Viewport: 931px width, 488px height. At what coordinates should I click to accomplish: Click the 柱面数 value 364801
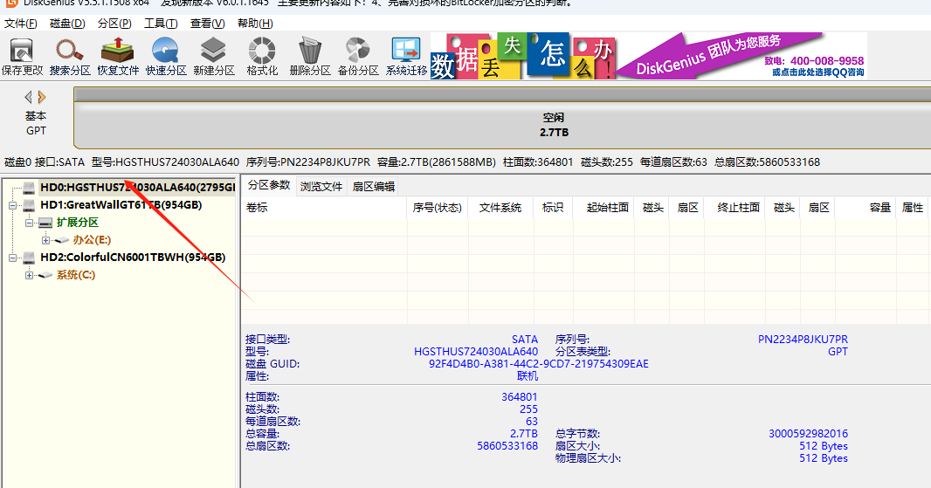[x=520, y=396]
